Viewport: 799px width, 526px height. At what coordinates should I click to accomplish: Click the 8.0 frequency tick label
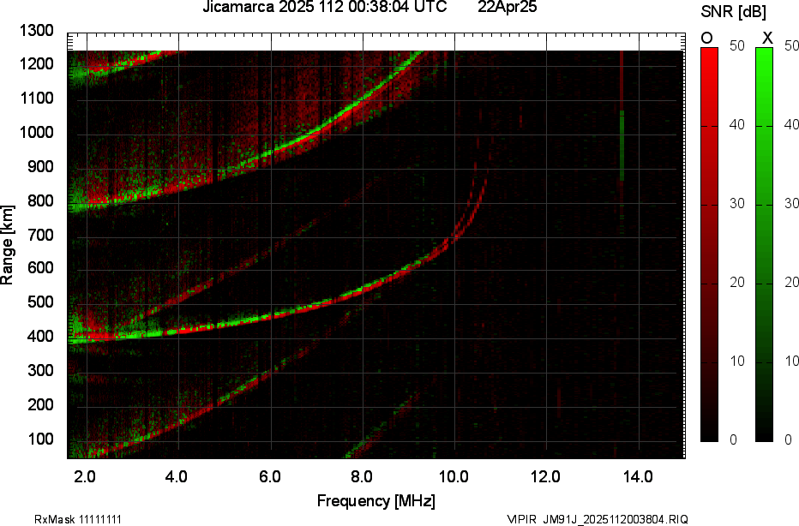click(x=361, y=476)
